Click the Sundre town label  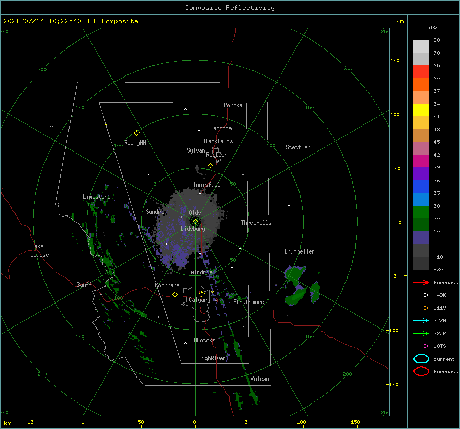click(x=155, y=211)
